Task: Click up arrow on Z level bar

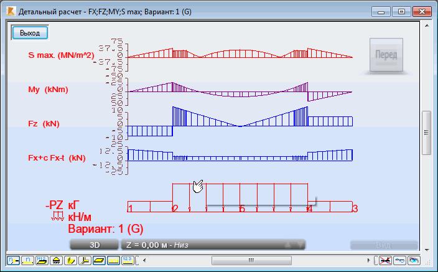Action: 287,245
